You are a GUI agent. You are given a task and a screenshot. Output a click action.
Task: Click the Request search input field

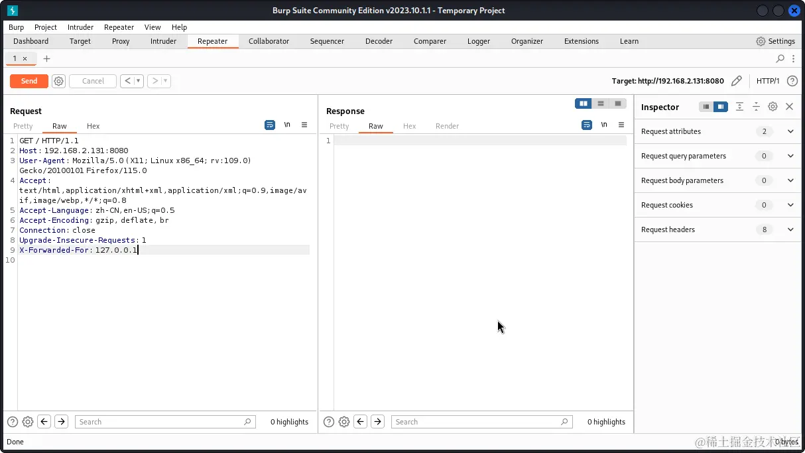(x=164, y=422)
